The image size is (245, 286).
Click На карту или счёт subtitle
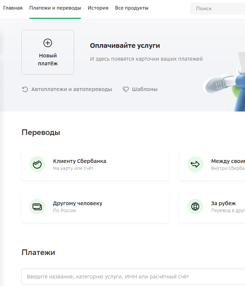(73, 168)
